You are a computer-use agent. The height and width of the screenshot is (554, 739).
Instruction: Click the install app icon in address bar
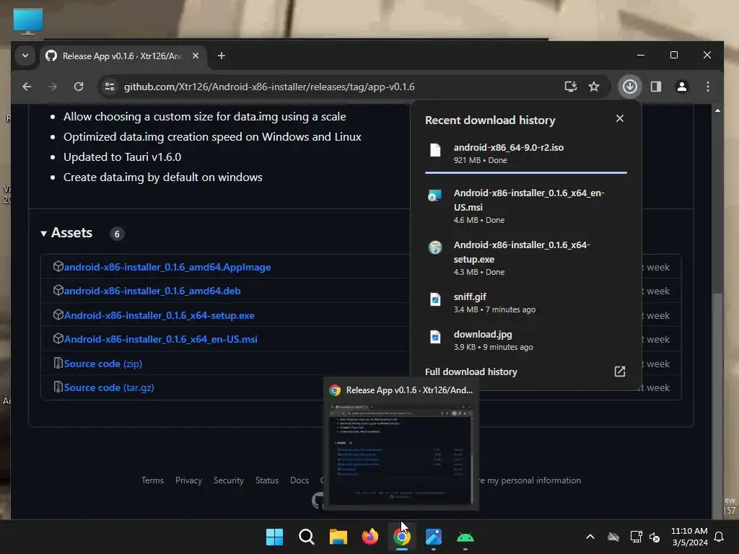[571, 87]
